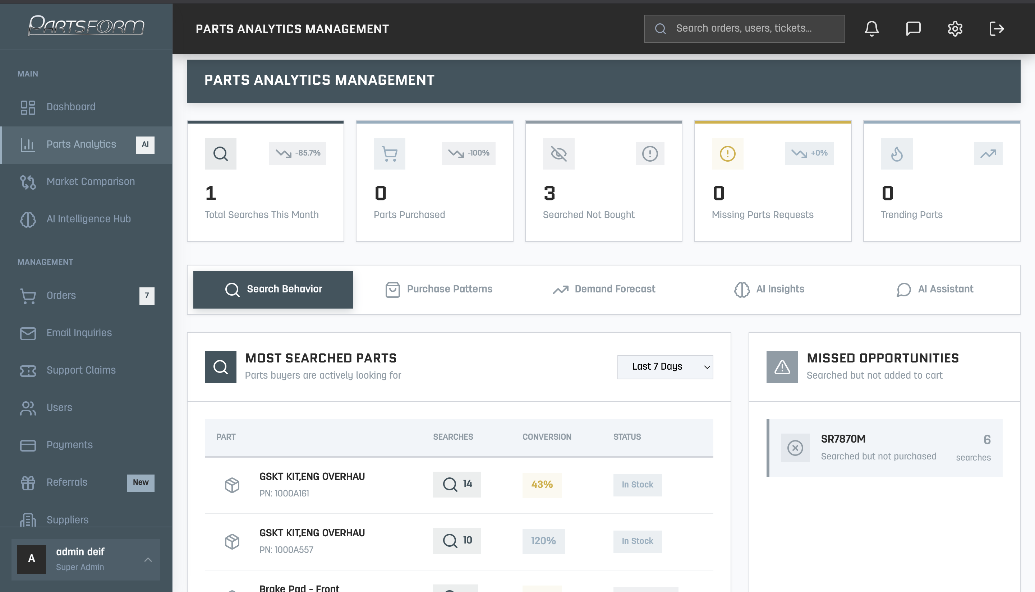Click part number text PN: 1000A161
This screenshot has height=592, width=1035.
284,494
